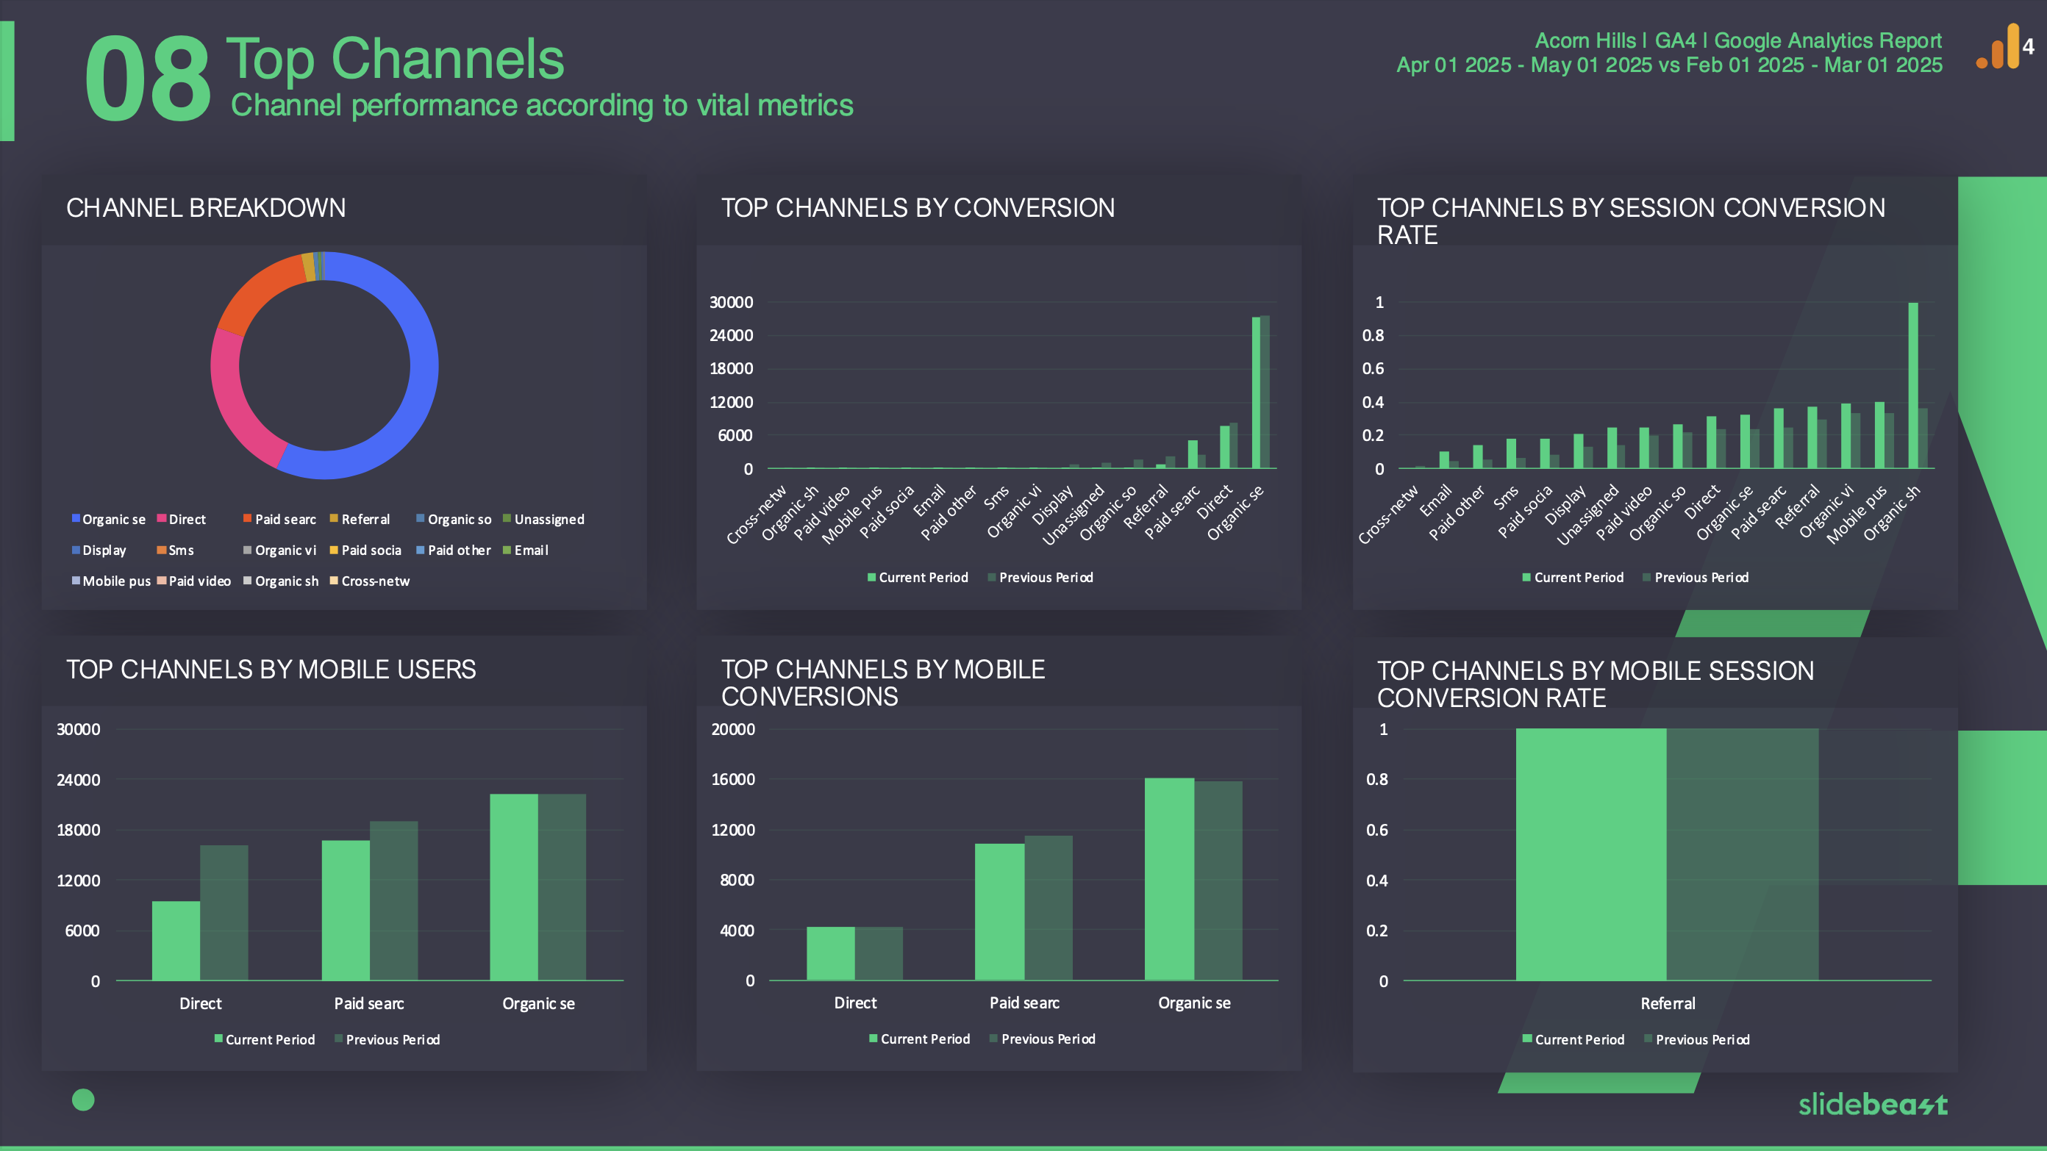The height and width of the screenshot is (1151, 2047).
Task: Click the CHANNEL BREAKDOWN heading
Action: click(206, 207)
